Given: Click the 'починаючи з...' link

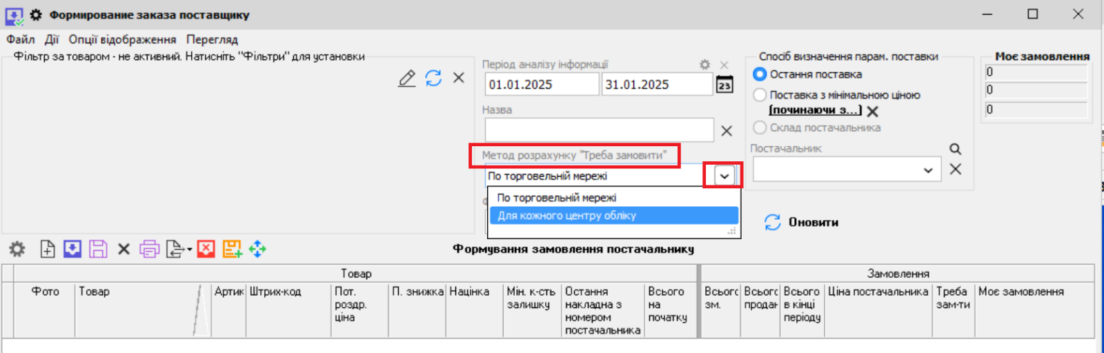Looking at the screenshot, I should point(815,110).
